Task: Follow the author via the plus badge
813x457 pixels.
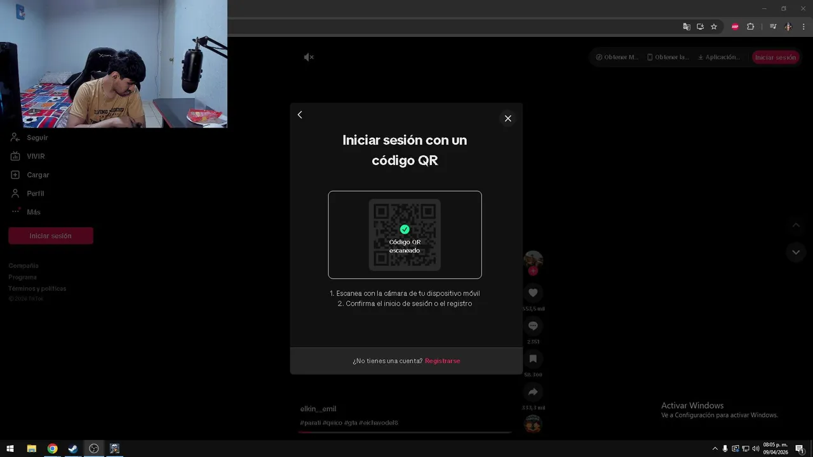Action: (x=533, y=271)
